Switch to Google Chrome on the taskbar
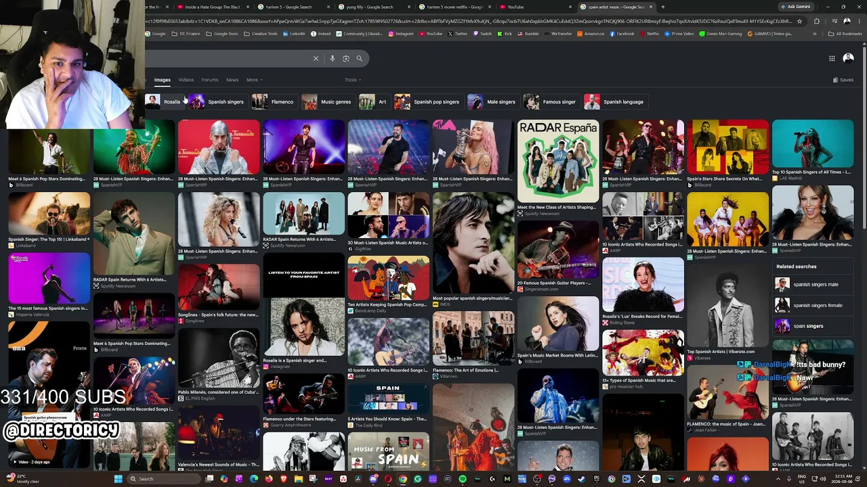Screen dimensions: 867x487 (403, 479)
